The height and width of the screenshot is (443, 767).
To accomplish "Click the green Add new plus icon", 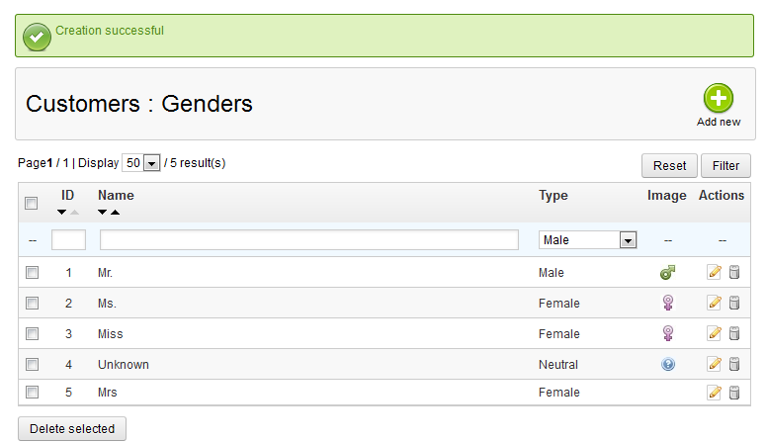I will click(719, 99).
